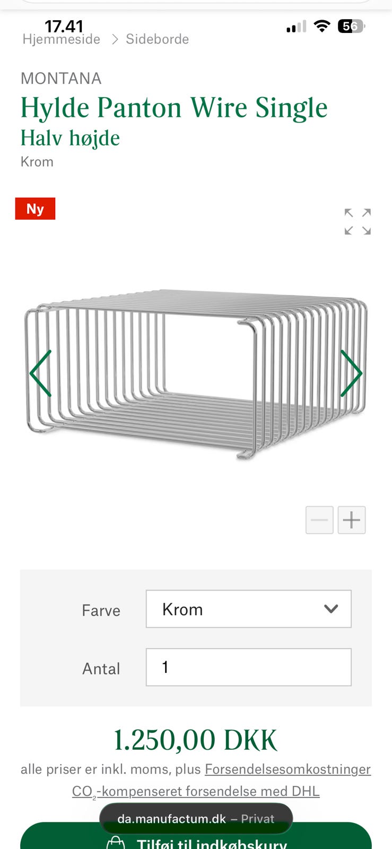Open Sideborde breadcrumb category
The height and width of the screenshot is (849, 392).
158,39
